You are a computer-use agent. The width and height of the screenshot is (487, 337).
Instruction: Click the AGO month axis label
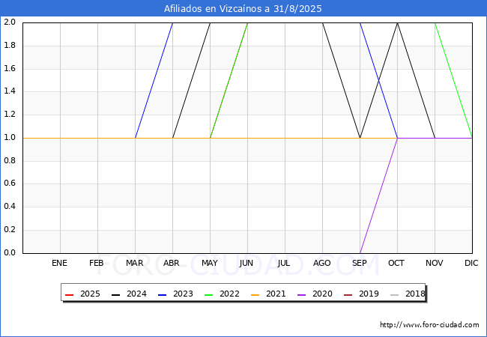click(321, 263)
